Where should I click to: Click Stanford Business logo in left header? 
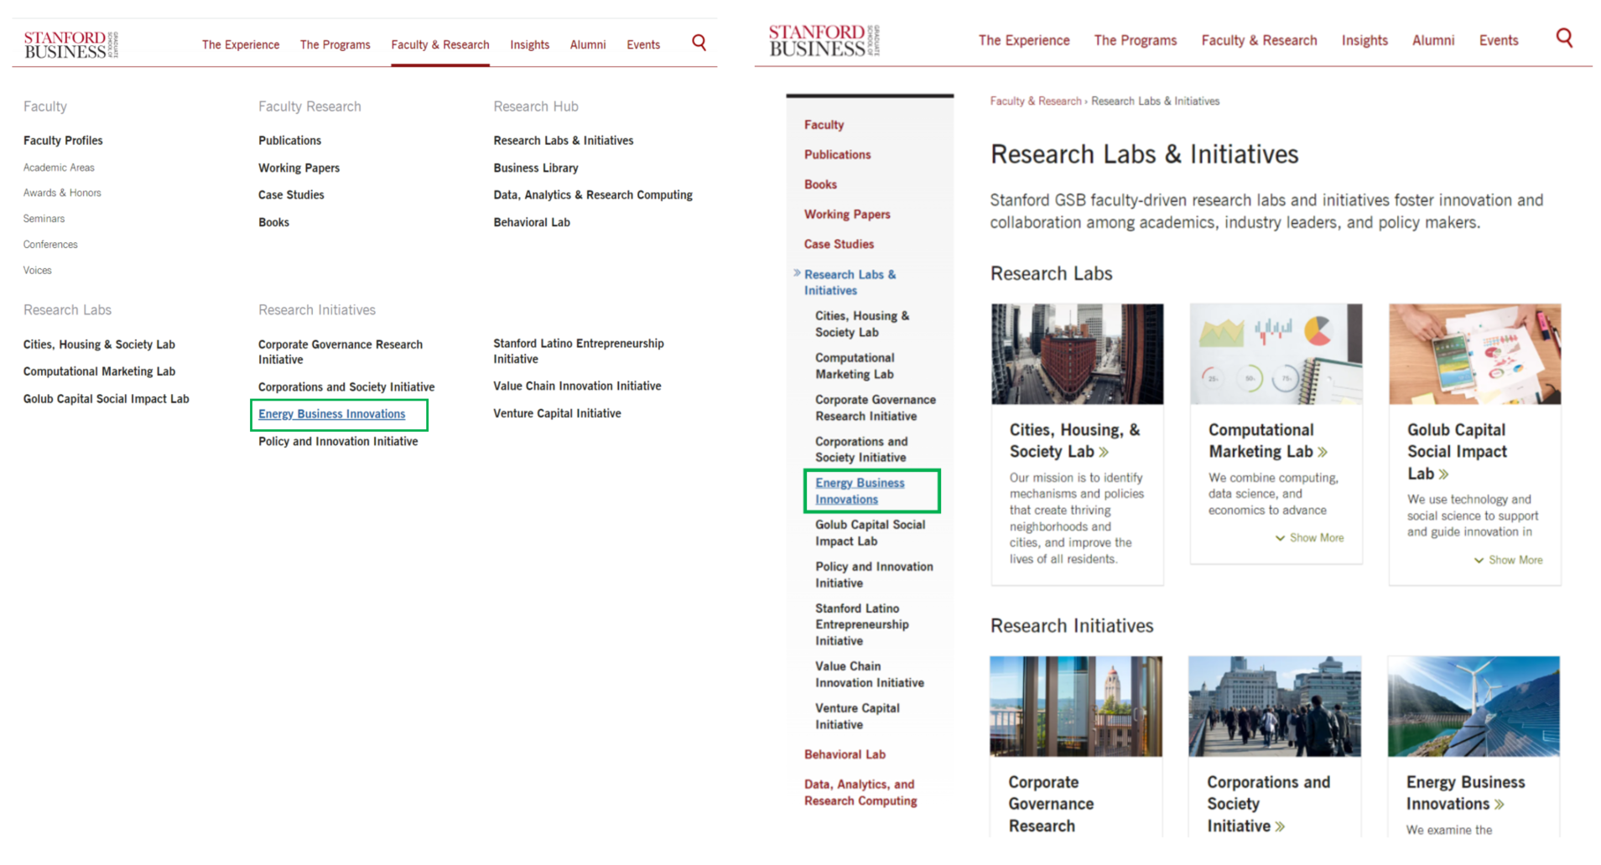(71, 44)
